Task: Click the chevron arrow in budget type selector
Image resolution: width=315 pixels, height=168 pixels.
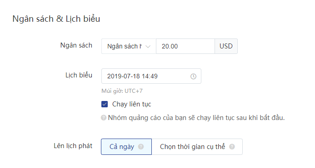Action: point(148,47)
